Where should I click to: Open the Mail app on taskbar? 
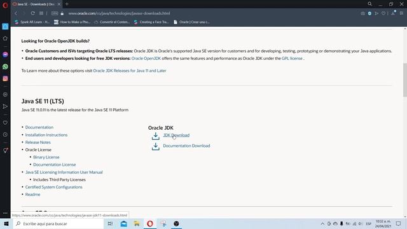[x=123, y=223]
